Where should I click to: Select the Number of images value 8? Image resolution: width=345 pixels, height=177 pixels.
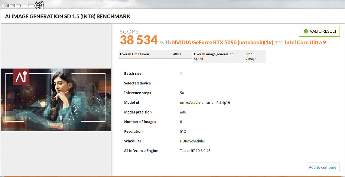pyautogui.click(x=181, y=122)
